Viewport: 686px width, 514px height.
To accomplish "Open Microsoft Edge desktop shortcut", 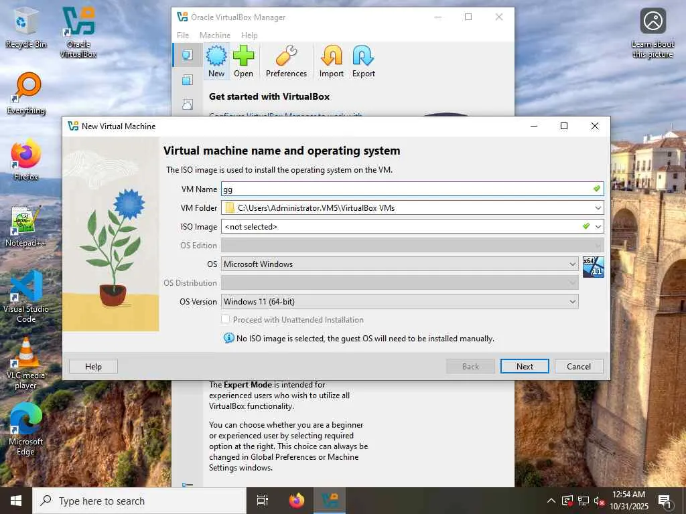I will coord(26,429).
